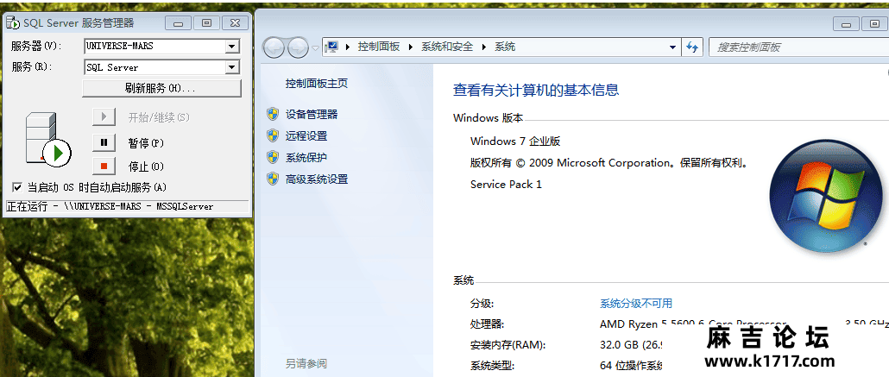Click the SQL Server Service Manager title icon
The height and width of the screenshot is (377, 889).
tap(12, 23)
